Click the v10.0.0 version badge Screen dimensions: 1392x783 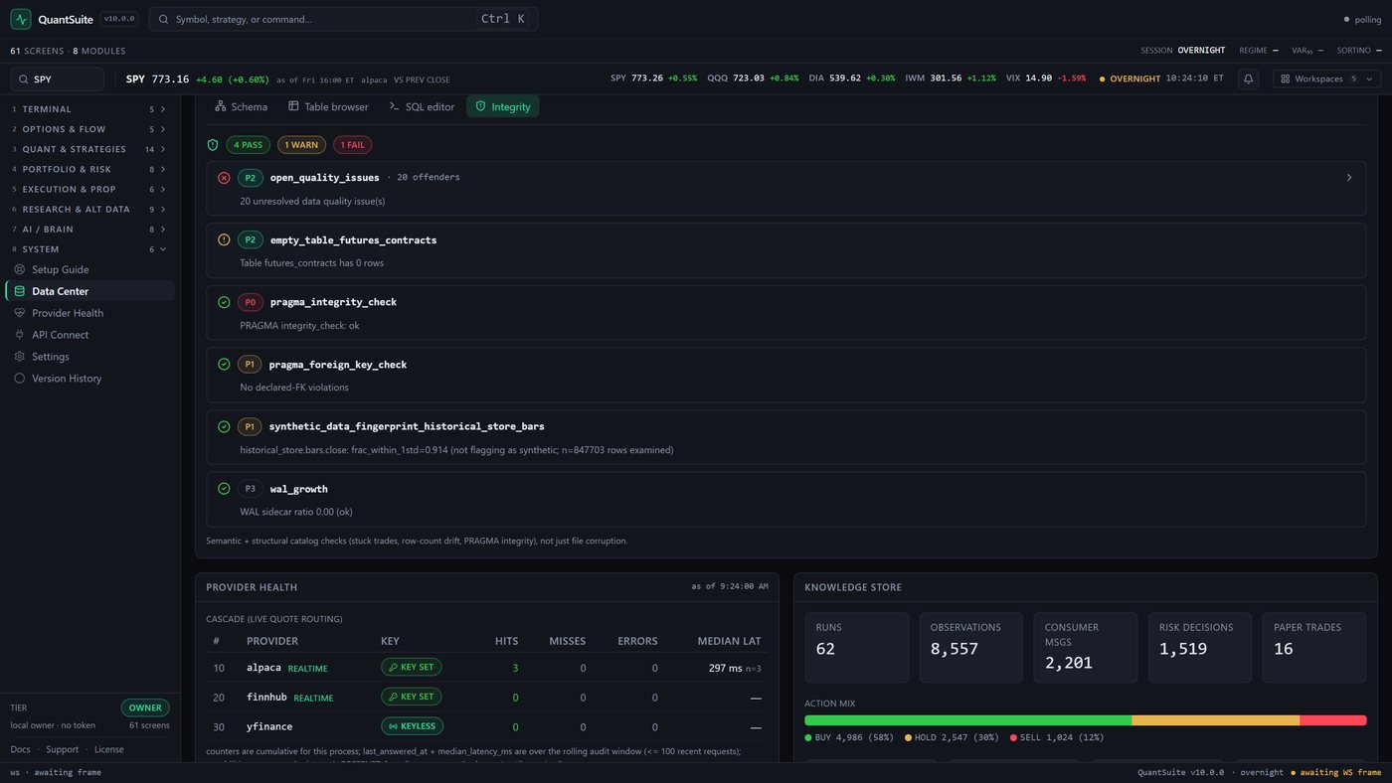point(119,19)
